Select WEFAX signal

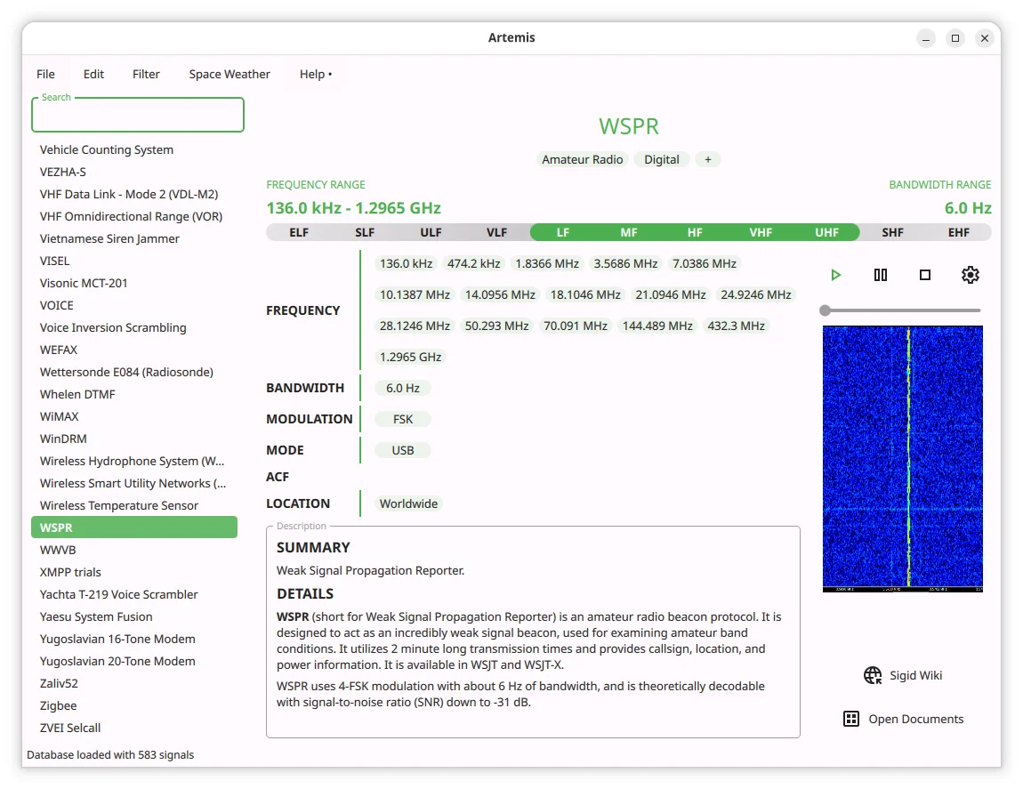[x=134, y=350]
